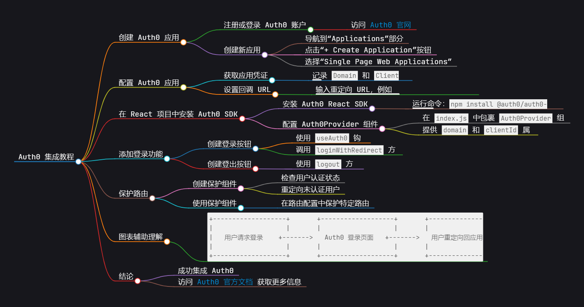Click the 检查用户认证状态 leaf text
Viewport: 584px width, 307px height.
[311, 178]
